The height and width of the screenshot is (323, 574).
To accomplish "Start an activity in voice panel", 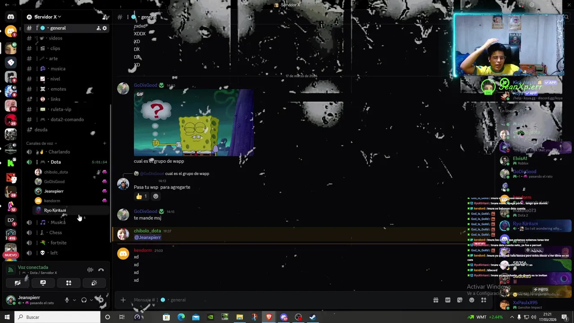I will (x=69, y=283).
